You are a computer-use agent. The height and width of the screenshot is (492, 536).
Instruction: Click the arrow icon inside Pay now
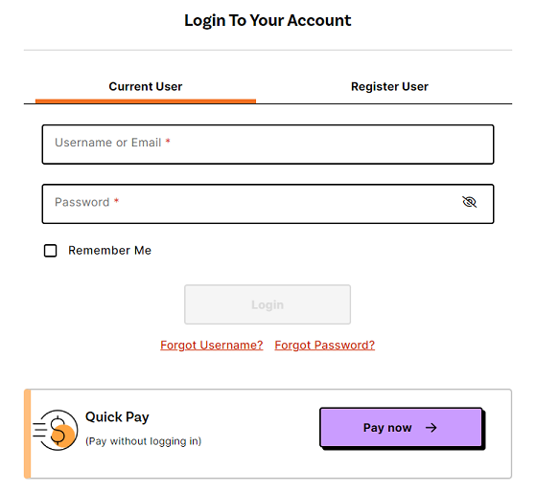coord(431,428)
